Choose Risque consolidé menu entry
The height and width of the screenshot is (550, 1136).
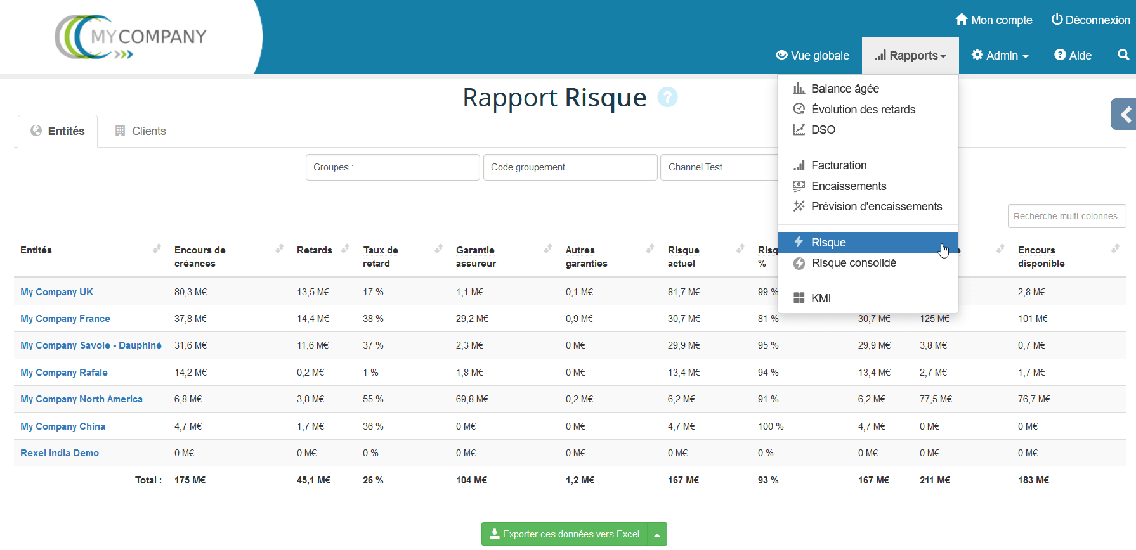click(x=853, y=263)
